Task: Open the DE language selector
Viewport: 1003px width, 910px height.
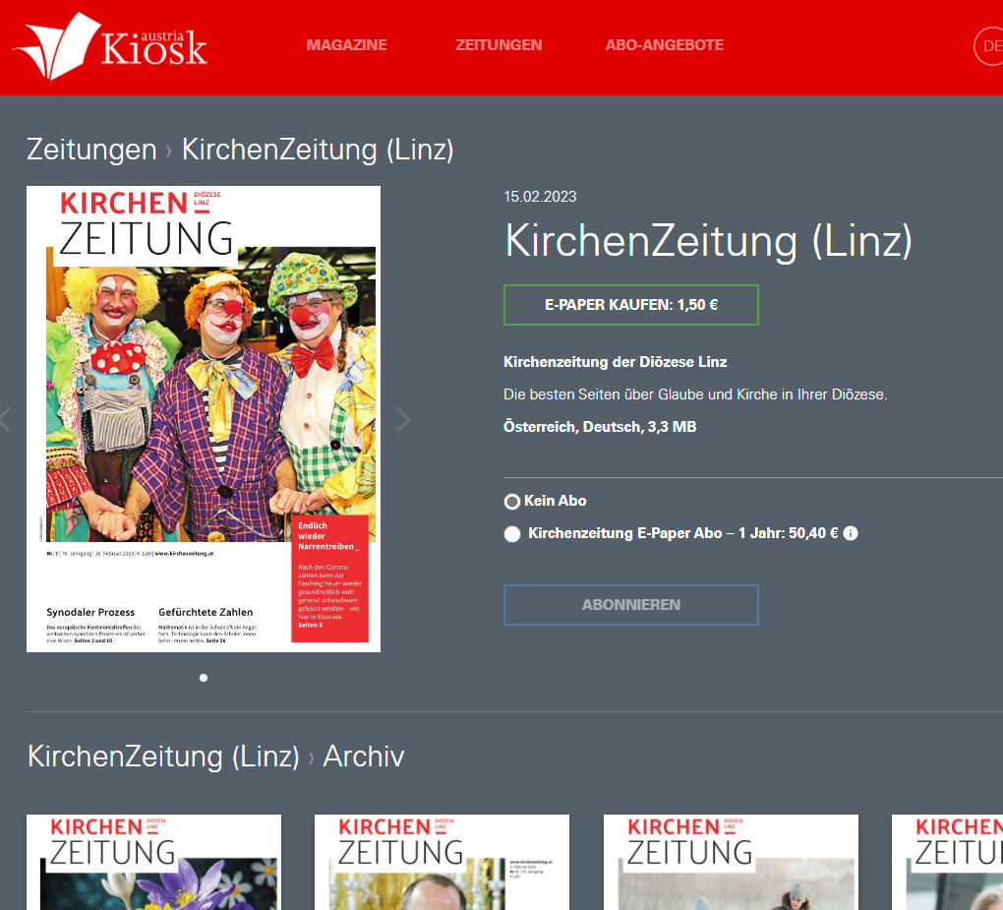Action: (986, 46)
